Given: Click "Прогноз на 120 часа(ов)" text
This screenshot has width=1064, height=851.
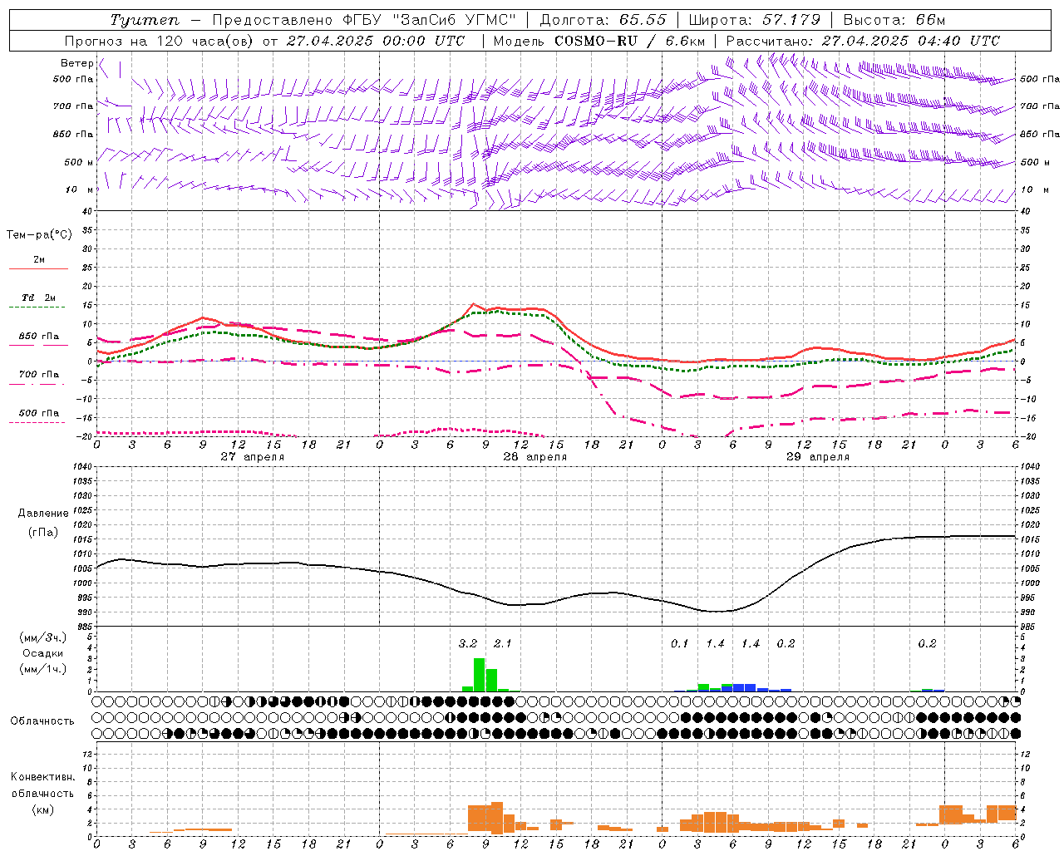Looking at the screenshot, I should tap(160, 41).
